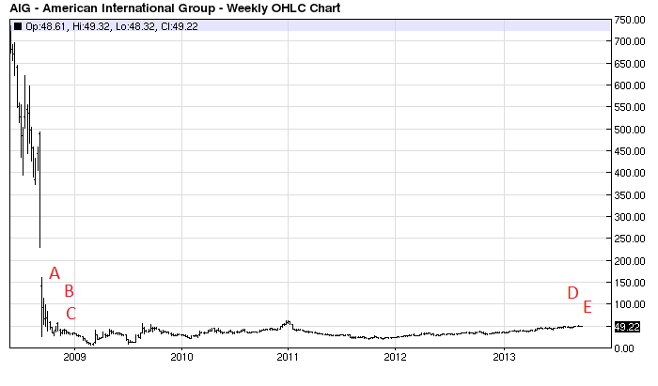
Task: Click the 750.00 price axis label
Action: (630, 20)
